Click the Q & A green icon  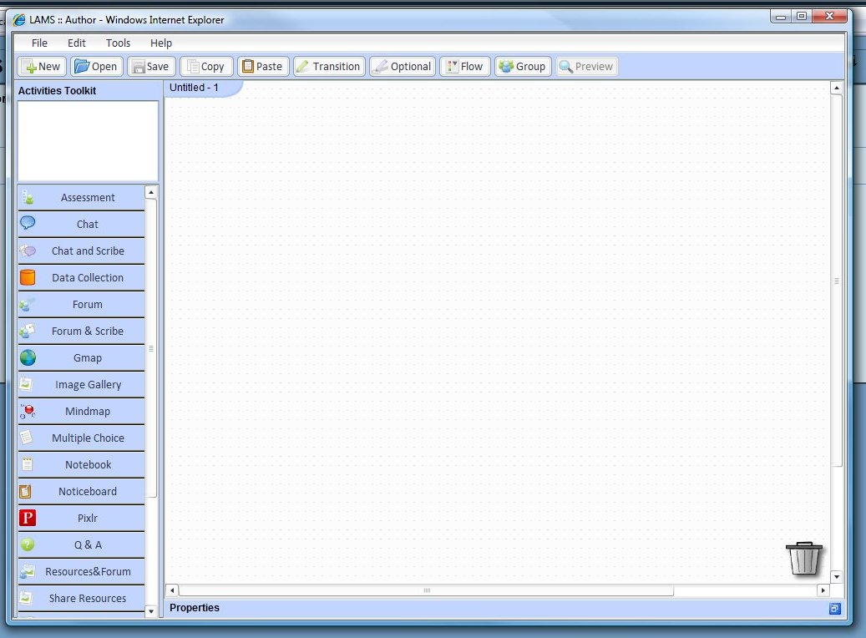point(28,544)
